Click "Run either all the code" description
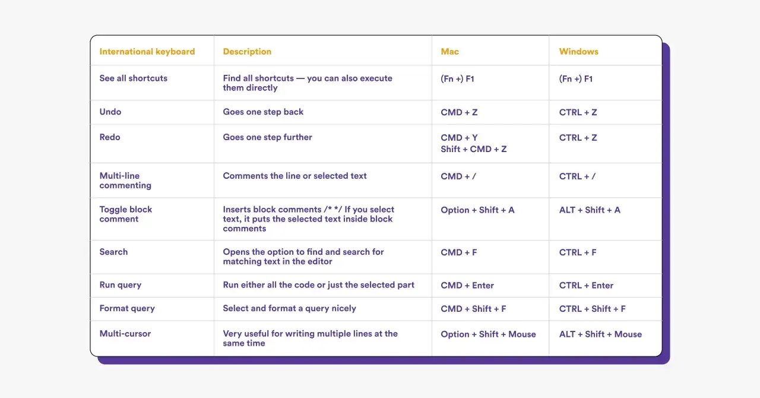The image size is (760, 398). tap(318, 285)
